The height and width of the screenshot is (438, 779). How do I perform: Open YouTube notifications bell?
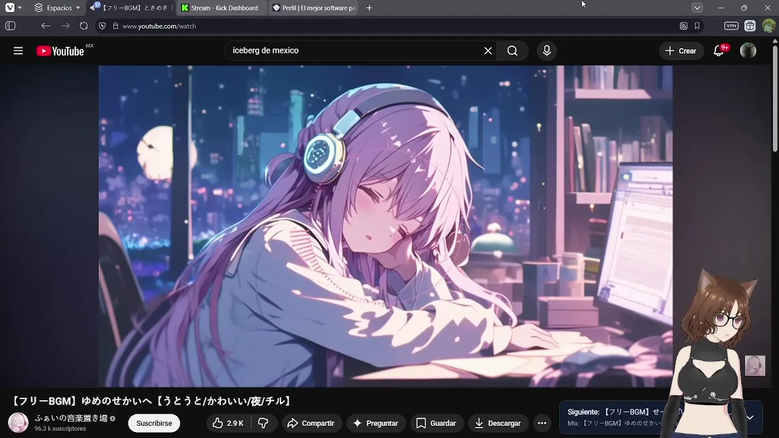[719, 51]
